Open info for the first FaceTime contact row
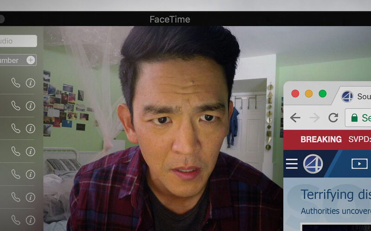Screen dimensions: 371x231 (x=31, y=83)
